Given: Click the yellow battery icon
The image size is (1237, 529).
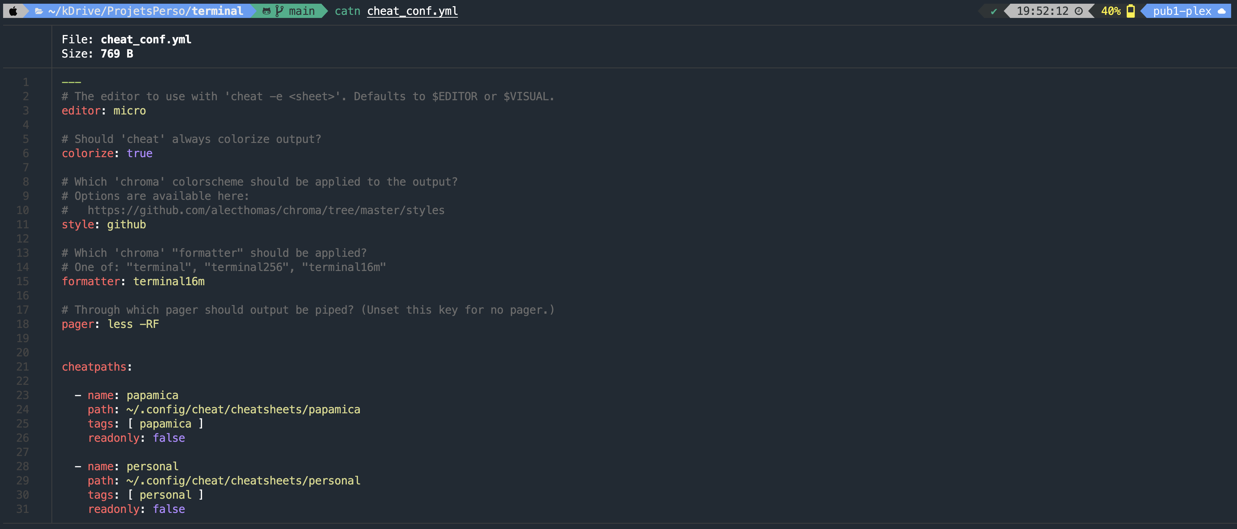Looking at the screenshot, I should pos(1131,11).
